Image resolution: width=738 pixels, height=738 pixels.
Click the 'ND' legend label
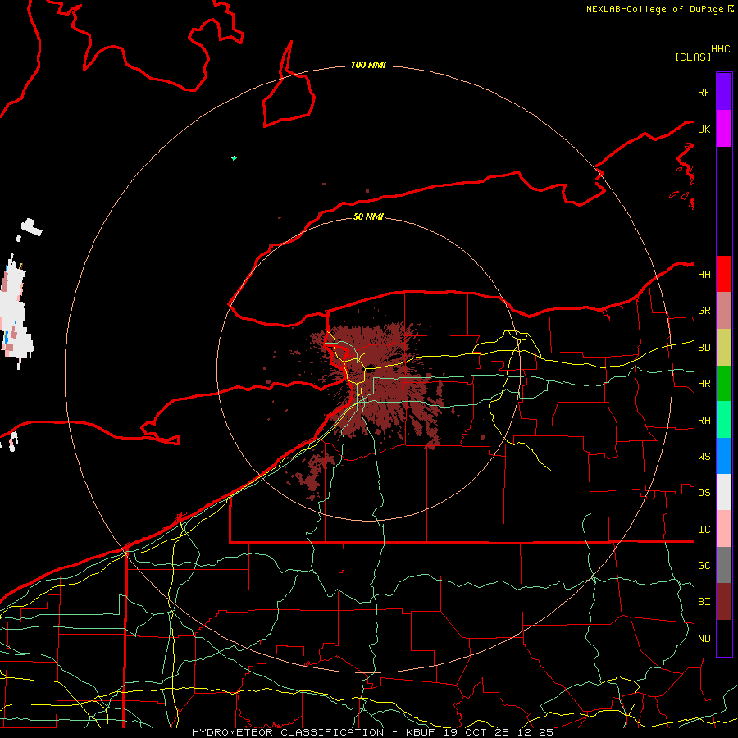(x=704, y=639)
